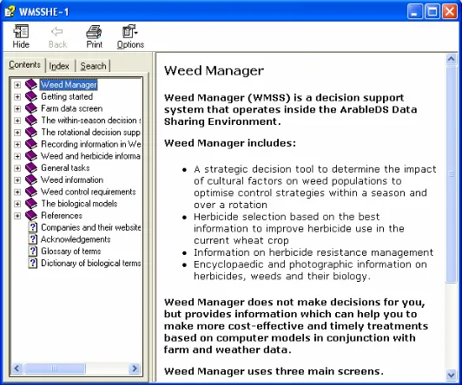Click the book icon beside Weed control requirements
This screenshot has width=462, height=385.
coord(31,192)
